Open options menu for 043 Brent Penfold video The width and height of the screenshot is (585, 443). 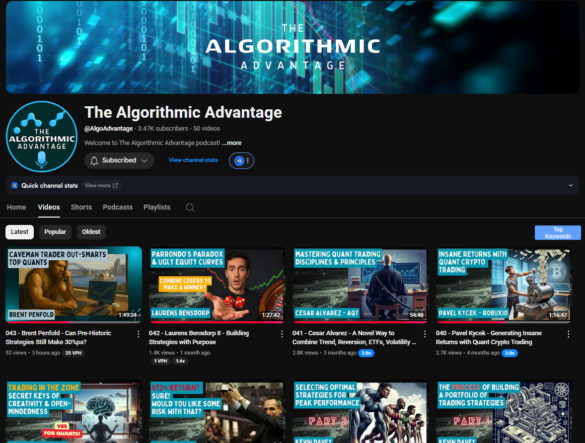tap(139, 334)
